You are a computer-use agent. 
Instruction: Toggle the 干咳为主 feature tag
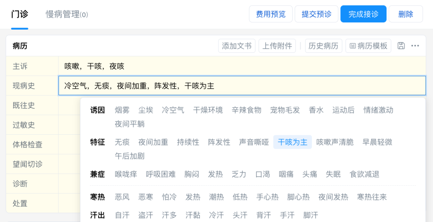(292, 142)
